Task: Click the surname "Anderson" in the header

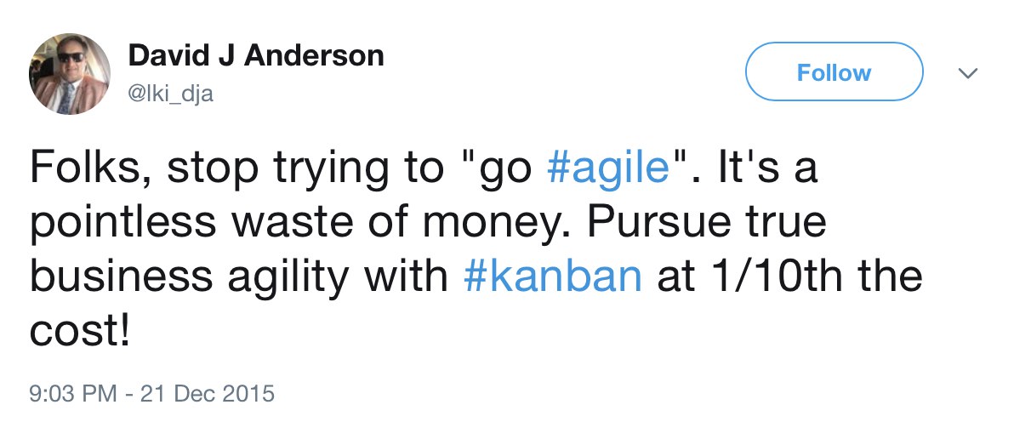Action: [315, 57]
